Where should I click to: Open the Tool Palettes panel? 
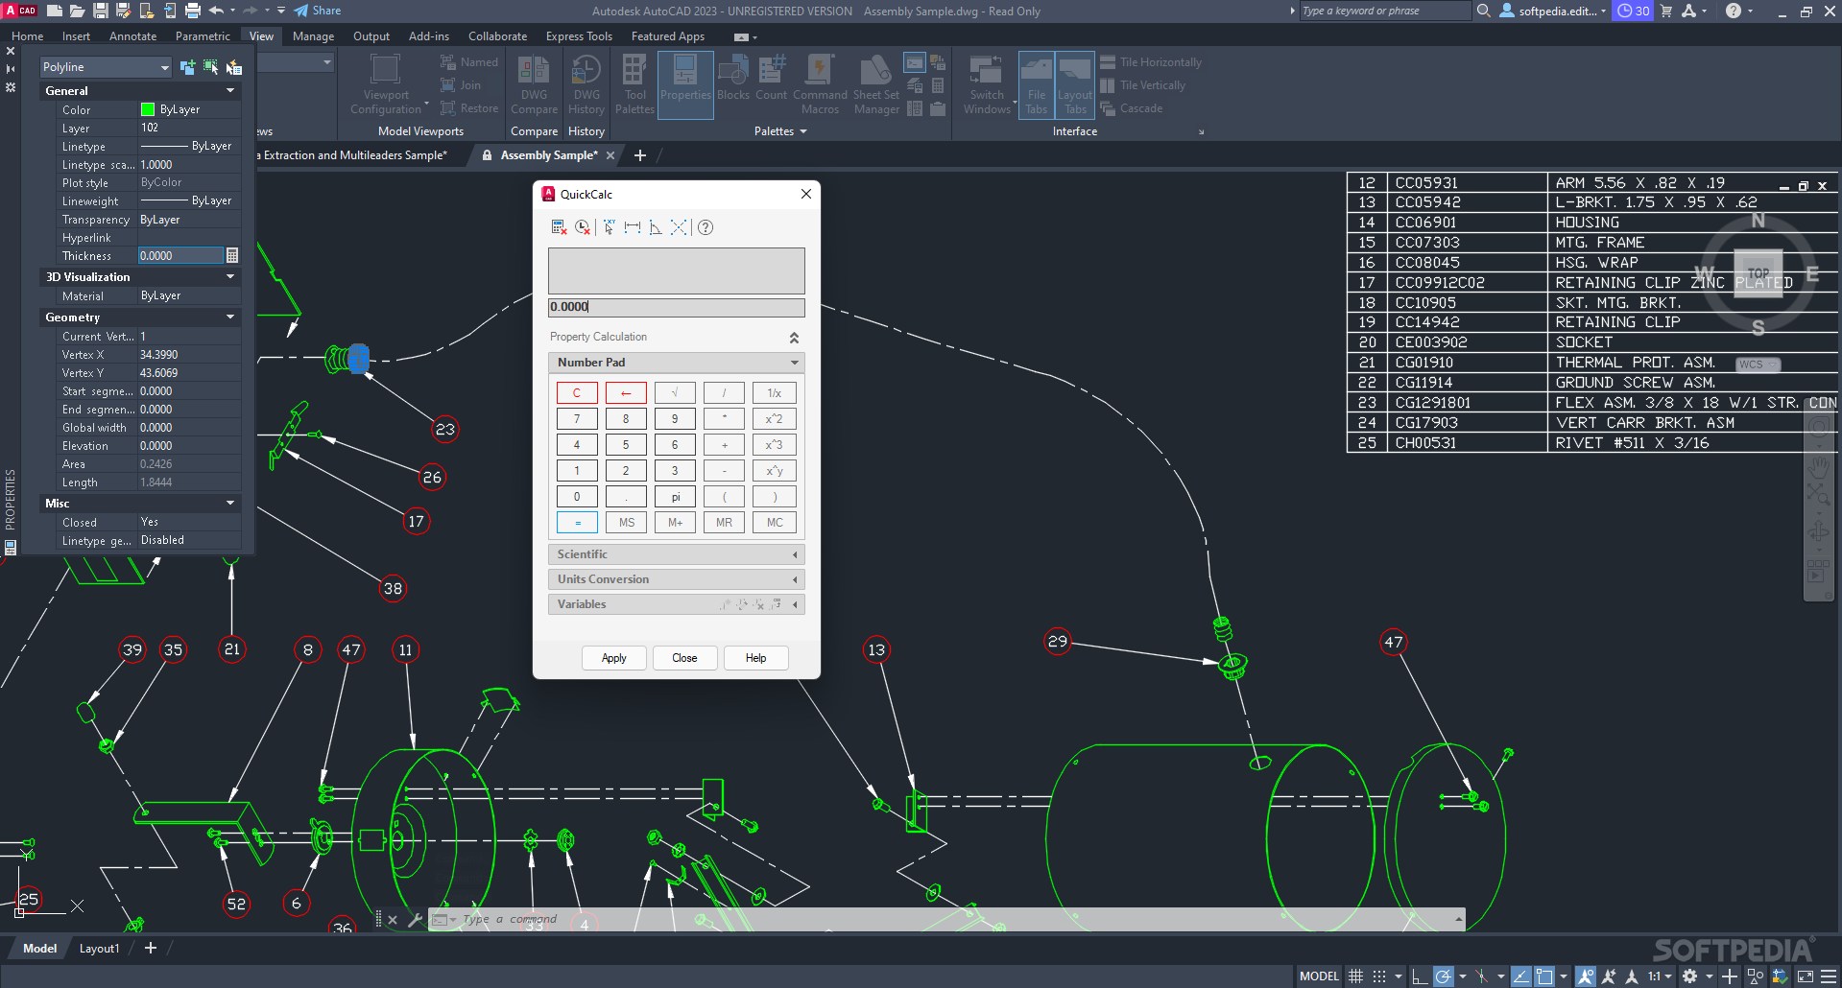(x=634, y=84)
